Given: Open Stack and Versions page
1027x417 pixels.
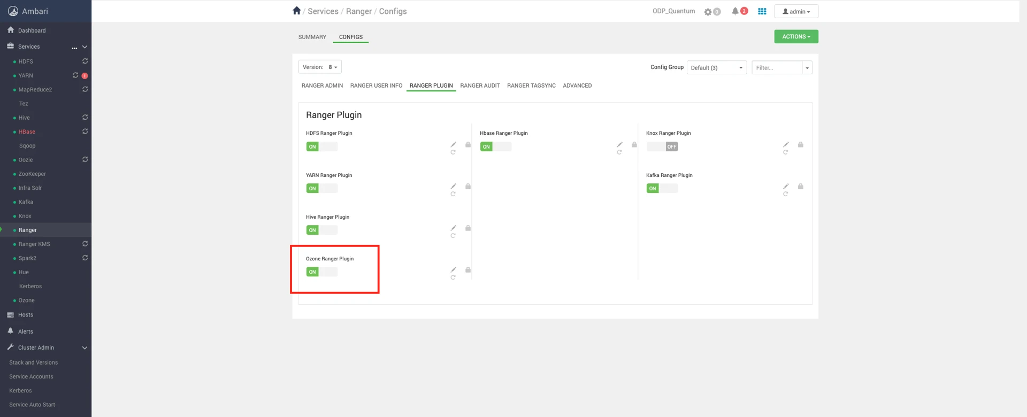Looking at the screenshot, I should click(x=33, y=362).
